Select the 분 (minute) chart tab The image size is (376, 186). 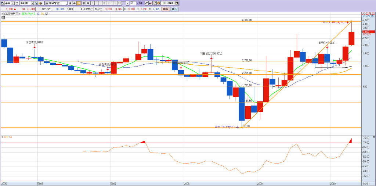pyautogui.click(x=83, y=3)
